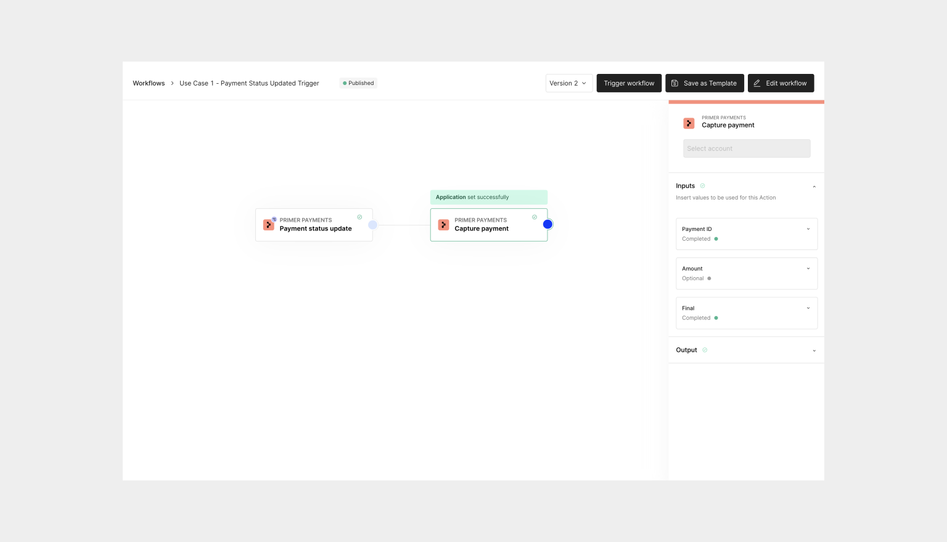Collapse the Inputs section
Viewport: 947px width, 542px height.
(x=814, y=186)
